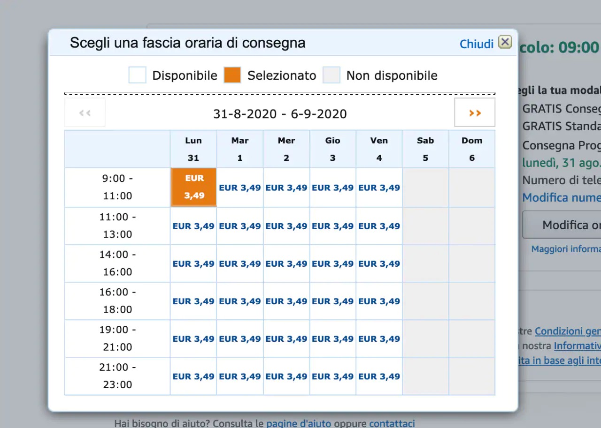Pick Wednesday 2 slot 11:00 - 13:00
Image resolution: width=601 pixels, height=428 pixels.
coord(286,226)
